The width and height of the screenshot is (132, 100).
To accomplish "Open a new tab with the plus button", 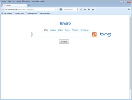I will 29,5.
